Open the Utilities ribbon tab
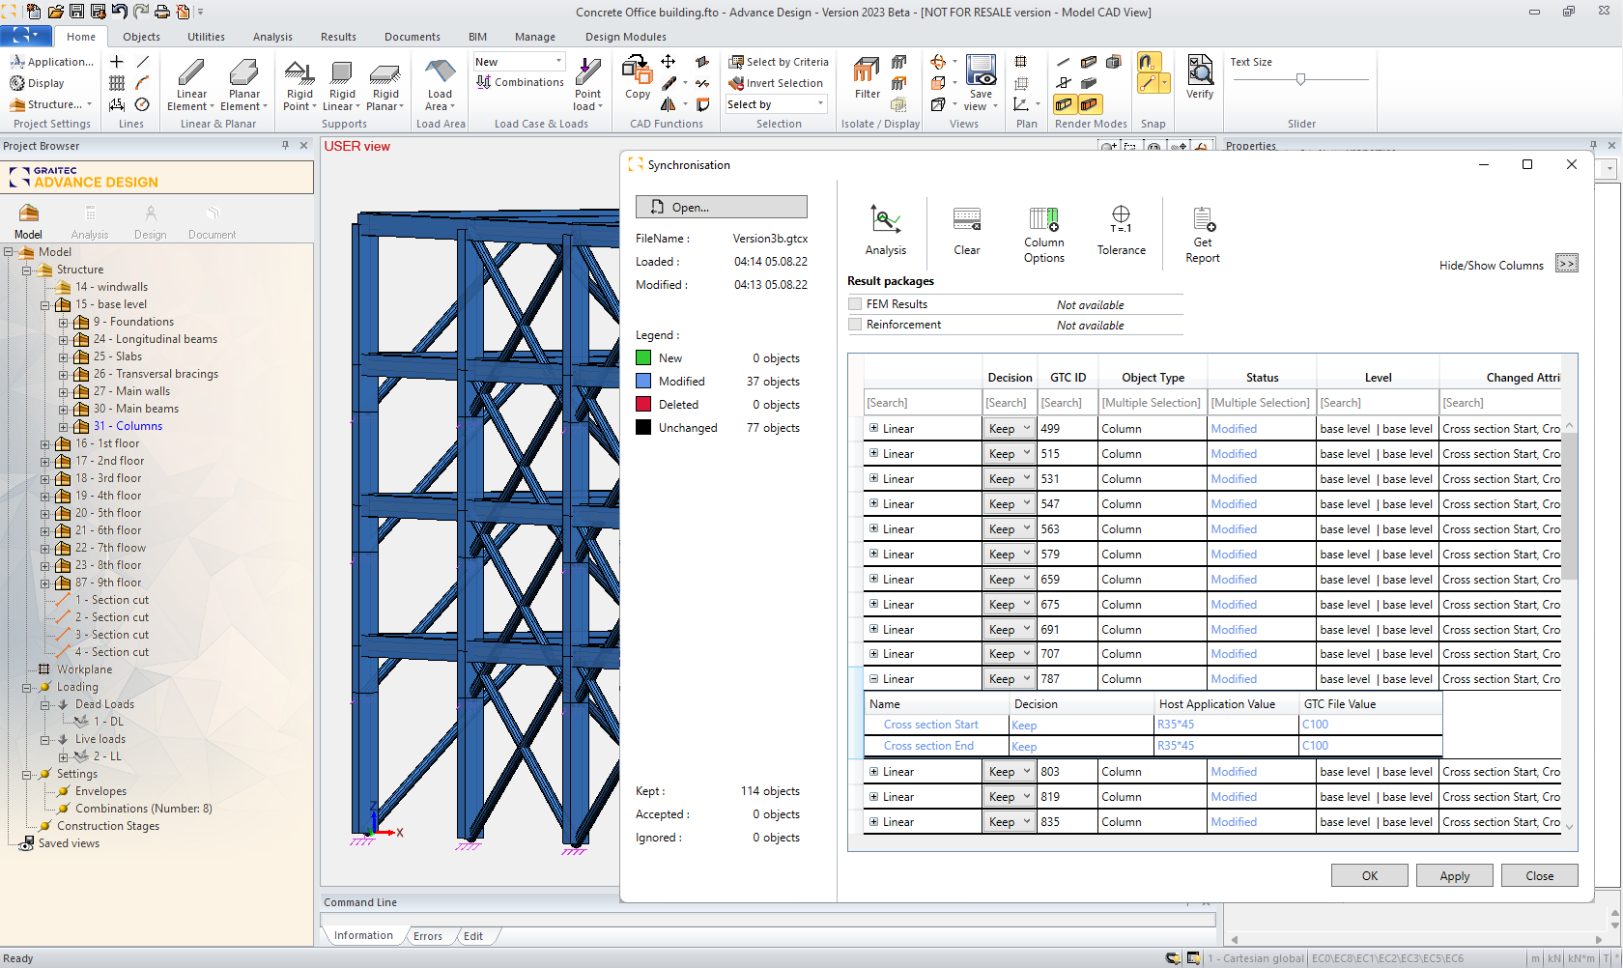Image resolution: width=1623 pixels, height=968 pixels. tap(206, 37)
